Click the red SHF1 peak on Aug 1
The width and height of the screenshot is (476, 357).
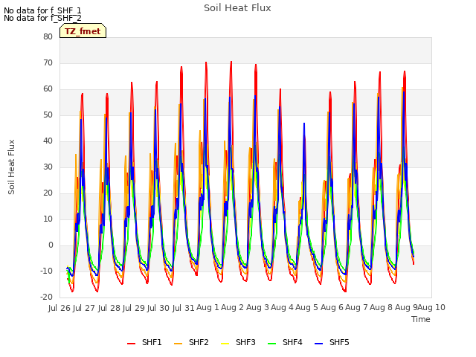pos(206,62)
